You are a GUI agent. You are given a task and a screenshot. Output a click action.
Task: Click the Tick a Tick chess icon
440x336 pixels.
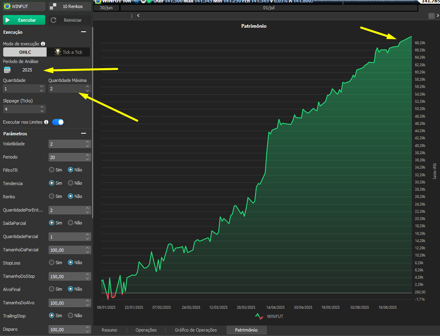pyautogui.click(x=58, y=52)
